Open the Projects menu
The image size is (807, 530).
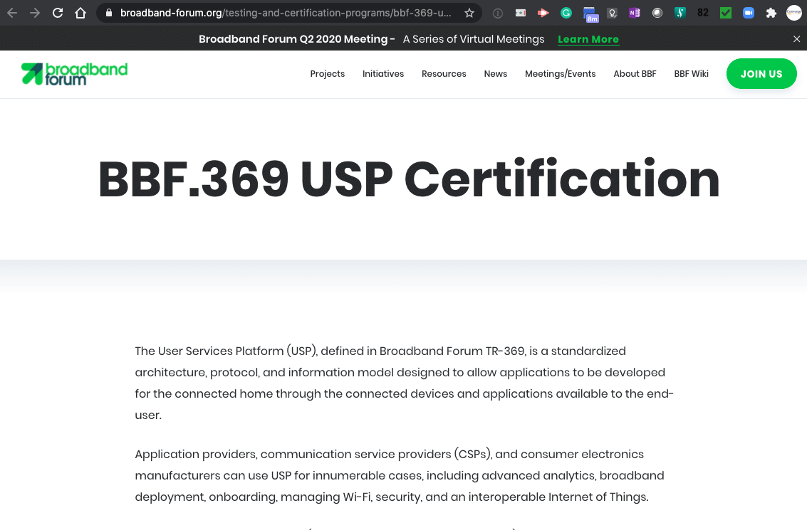point(327,73)
